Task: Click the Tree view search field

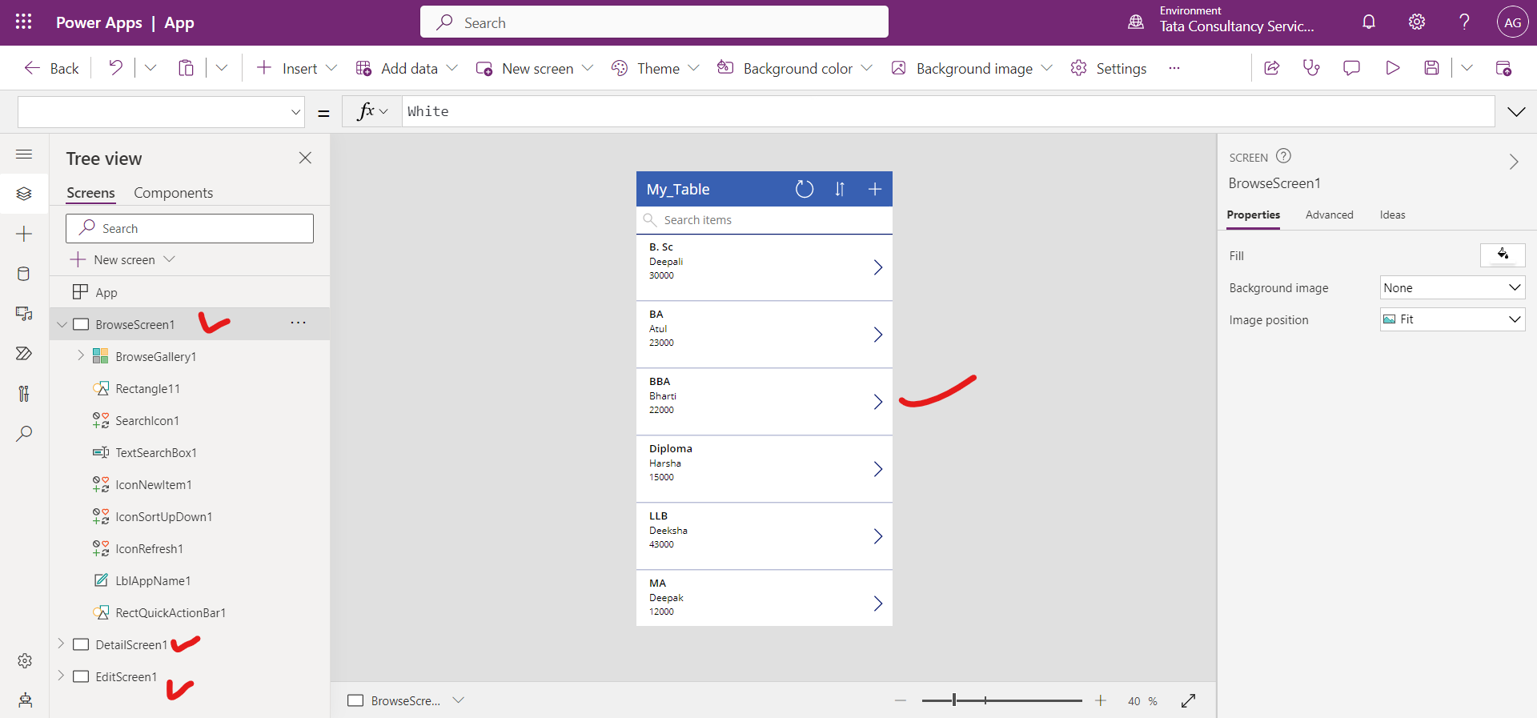Action: click(190, 228)
